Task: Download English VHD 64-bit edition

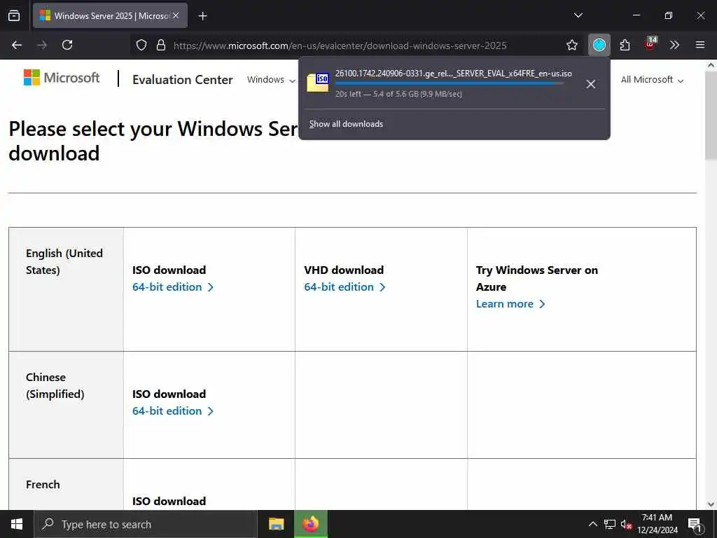Action: coord(344,287)
